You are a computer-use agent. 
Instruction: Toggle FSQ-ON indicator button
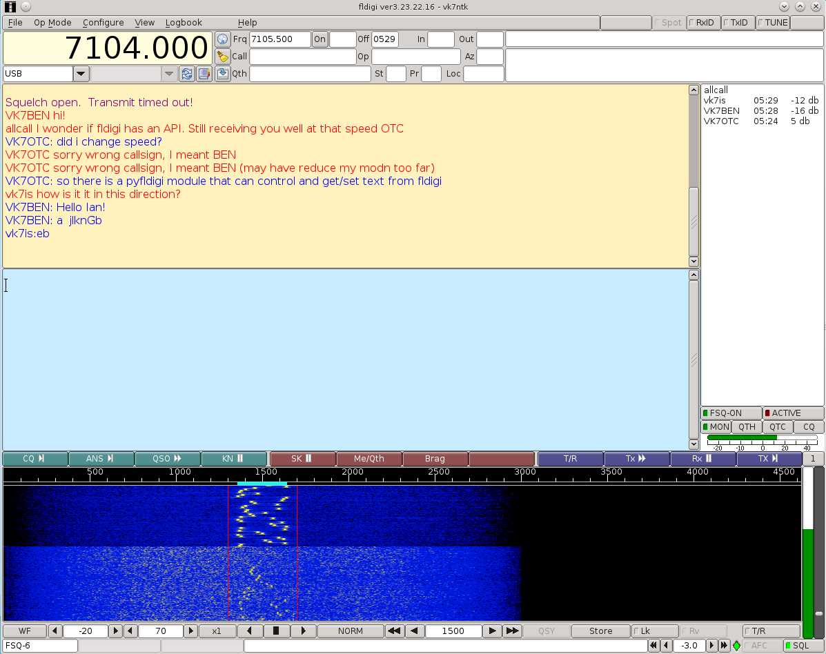(731, 413)
